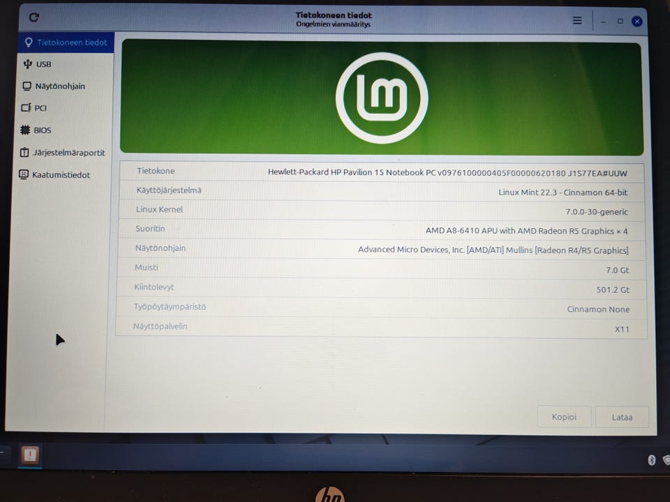Click the kernel version 7.0.0-30-generic
The image size is (670, 502).
pyautogui.click(x=597, y=212)
